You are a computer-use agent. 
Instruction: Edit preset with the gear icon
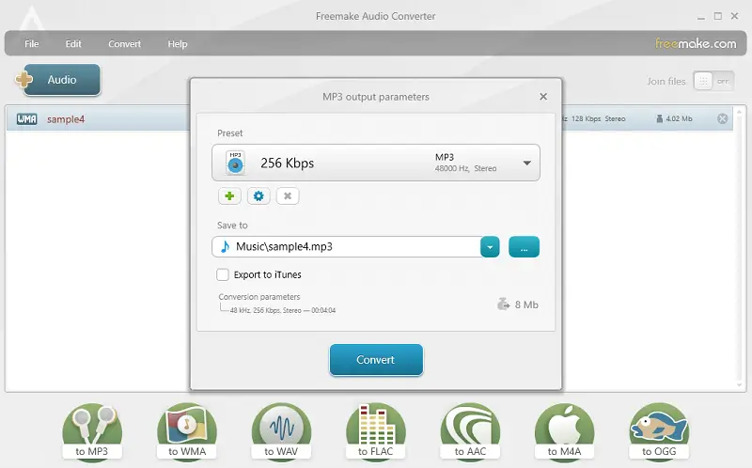pyautogui.click(x=258, y=195)
